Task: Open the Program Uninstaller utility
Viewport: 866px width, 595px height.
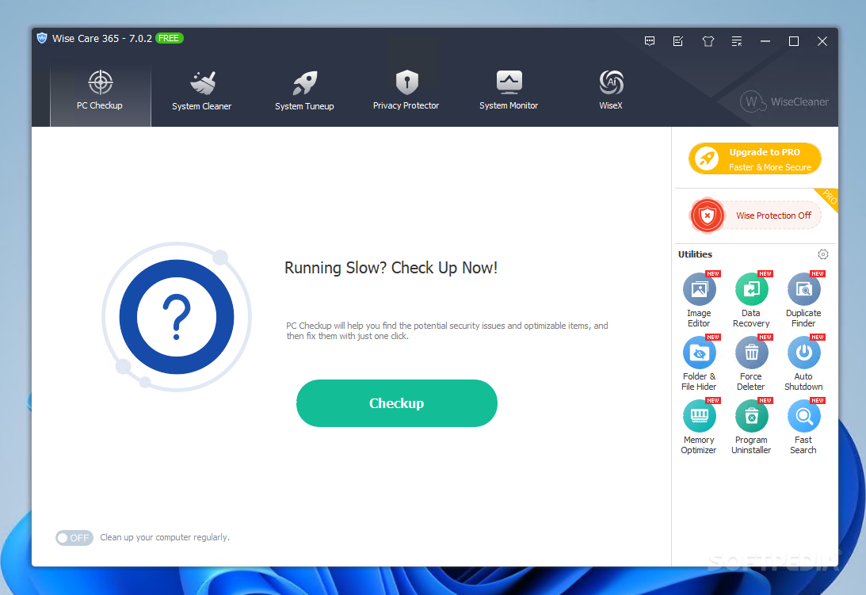Action: [x=751, y=427]
